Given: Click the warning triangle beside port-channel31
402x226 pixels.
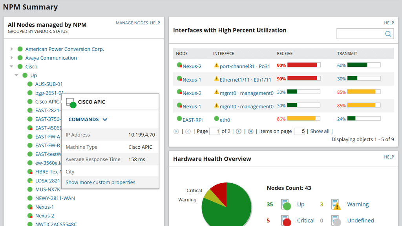Looking at the screenshot, I should click(x=216, y=66).
